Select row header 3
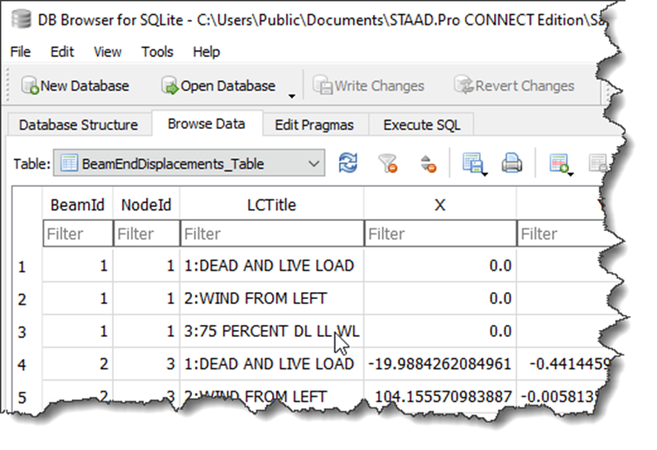This screenshot has width=657, height=450. pos(27,331)
